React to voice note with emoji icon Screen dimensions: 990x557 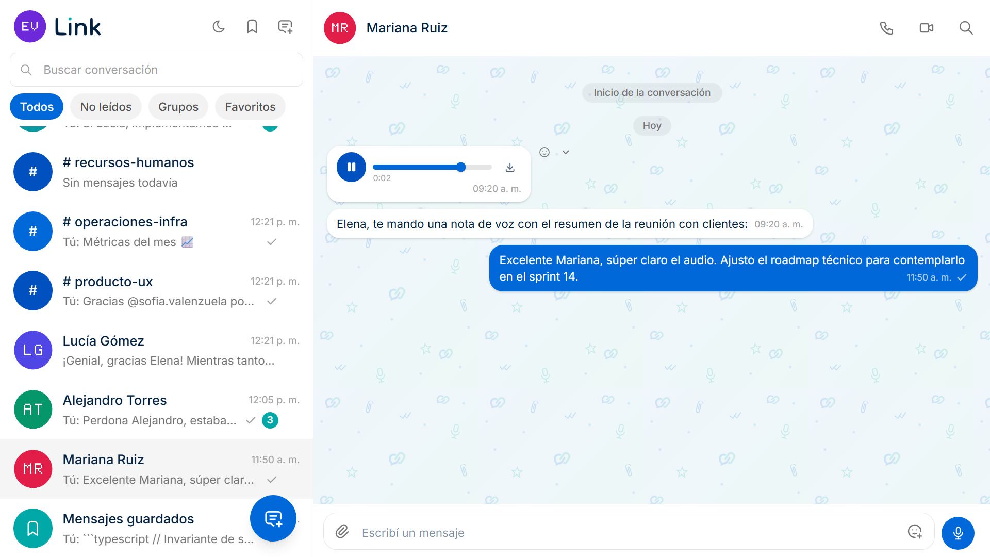[544, 152]
